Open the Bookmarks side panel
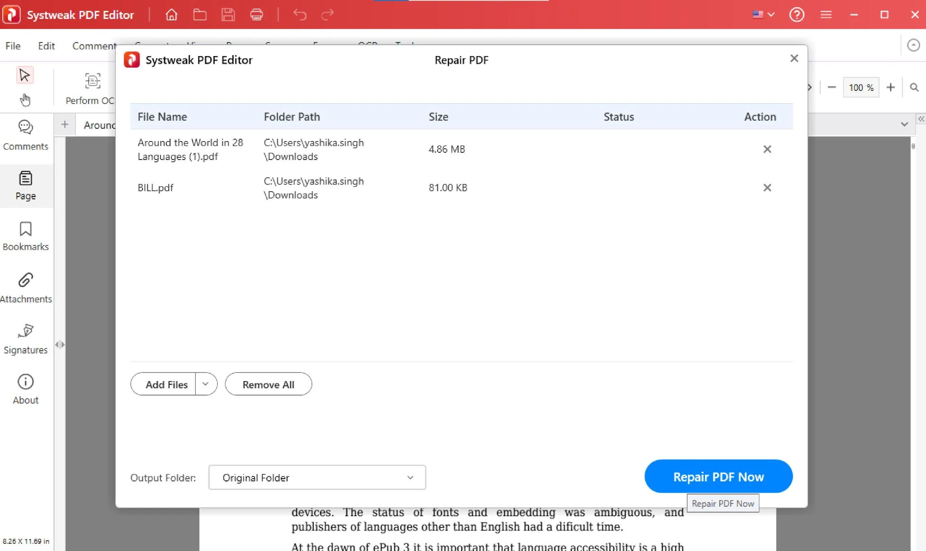 (x=26, y=236)
